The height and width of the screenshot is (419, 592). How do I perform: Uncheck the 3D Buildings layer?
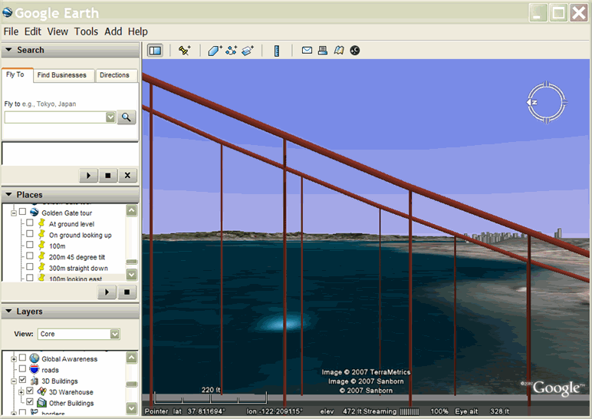pyautogui.click(x=22, y=381)
